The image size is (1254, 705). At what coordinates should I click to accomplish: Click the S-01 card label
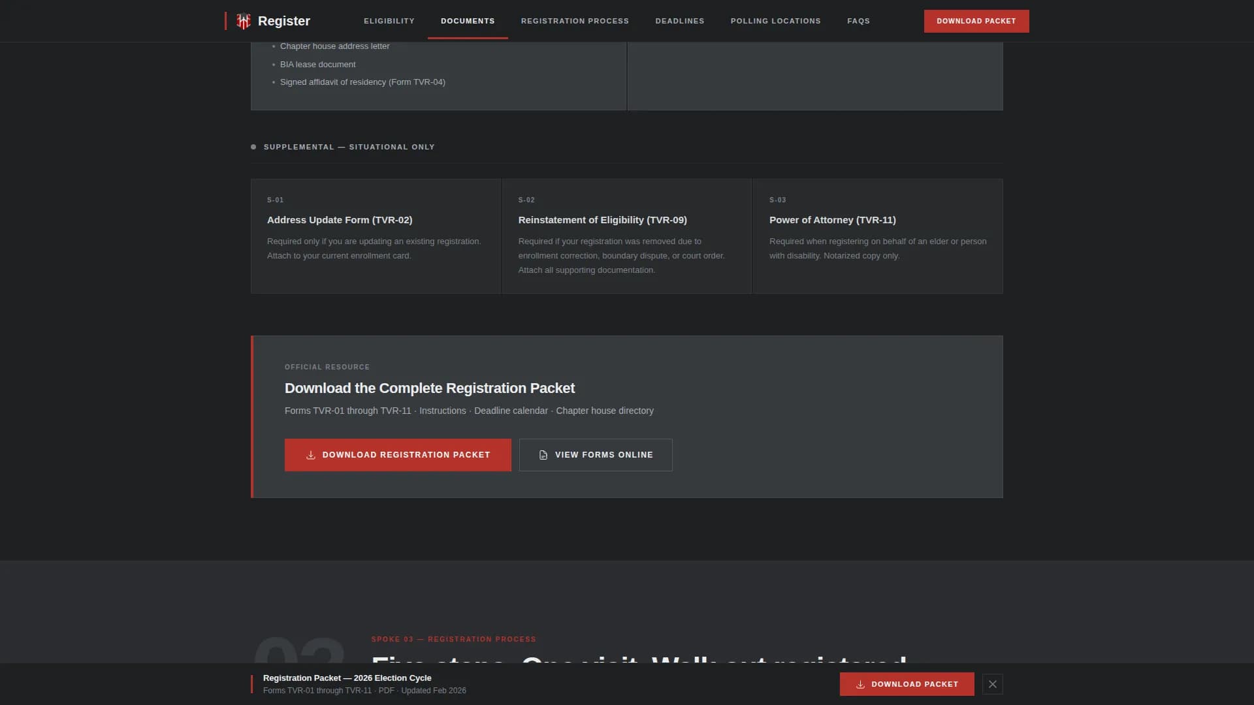tap(275, 200)
